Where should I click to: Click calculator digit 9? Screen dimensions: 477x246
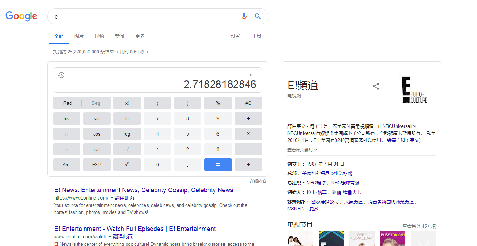pyautogui.click(x=218, y=118)
